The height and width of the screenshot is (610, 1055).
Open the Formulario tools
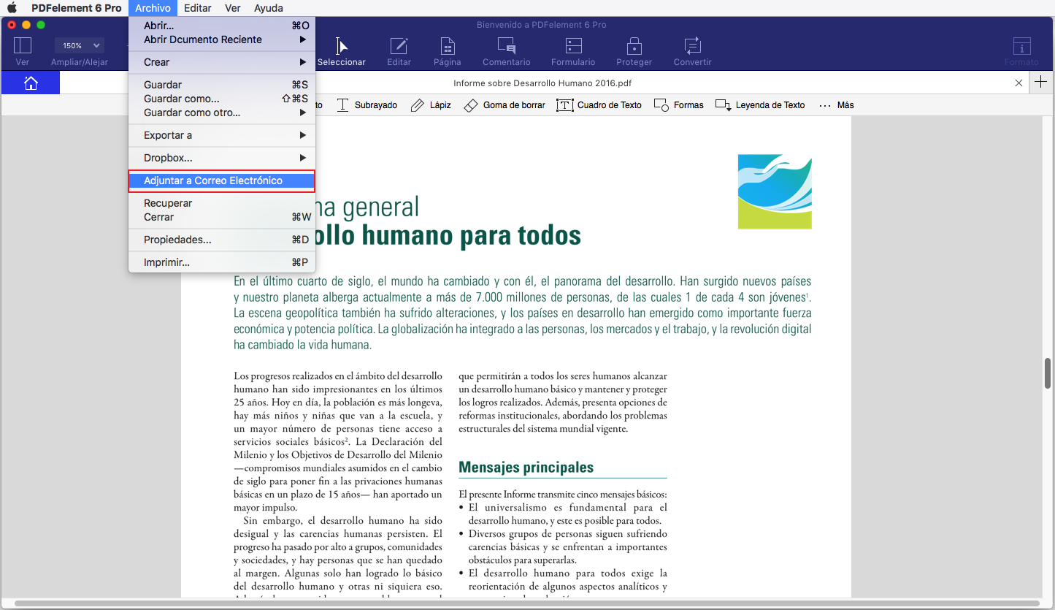pos(573,52)
